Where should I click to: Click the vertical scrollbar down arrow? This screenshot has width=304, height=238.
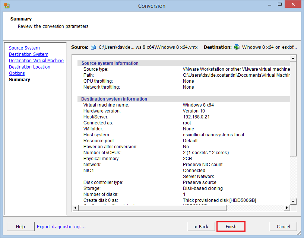coord(293,201)
